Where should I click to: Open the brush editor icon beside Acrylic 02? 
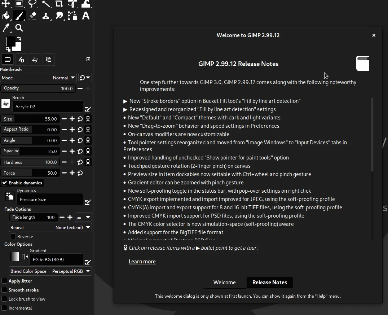point(88,109)
